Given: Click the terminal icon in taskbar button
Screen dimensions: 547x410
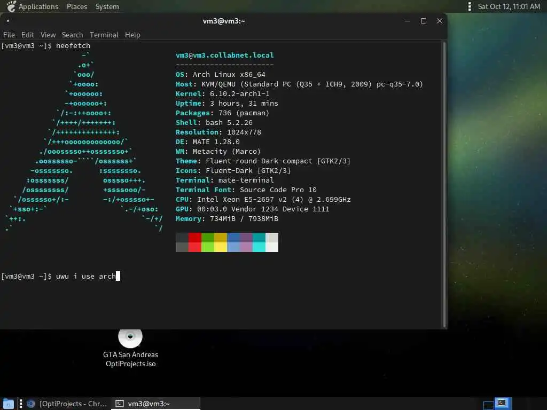Looking at the screenshot, I should coord(120,404).
